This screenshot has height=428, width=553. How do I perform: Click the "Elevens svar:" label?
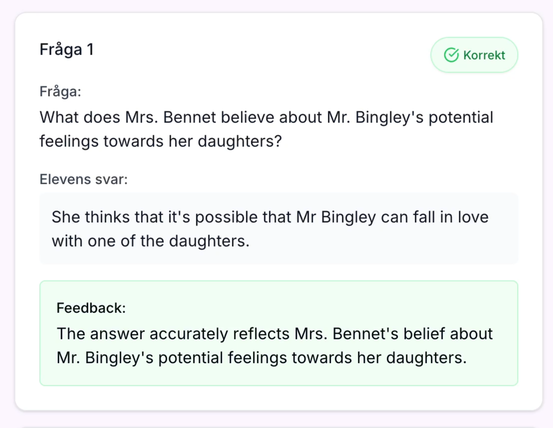(x=83, y=179)
